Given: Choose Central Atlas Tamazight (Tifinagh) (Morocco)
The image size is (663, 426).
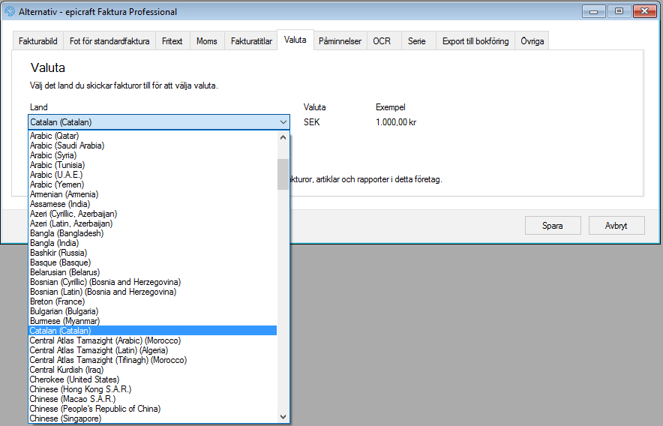Looking at the screenshot, I should coord(153,359).
